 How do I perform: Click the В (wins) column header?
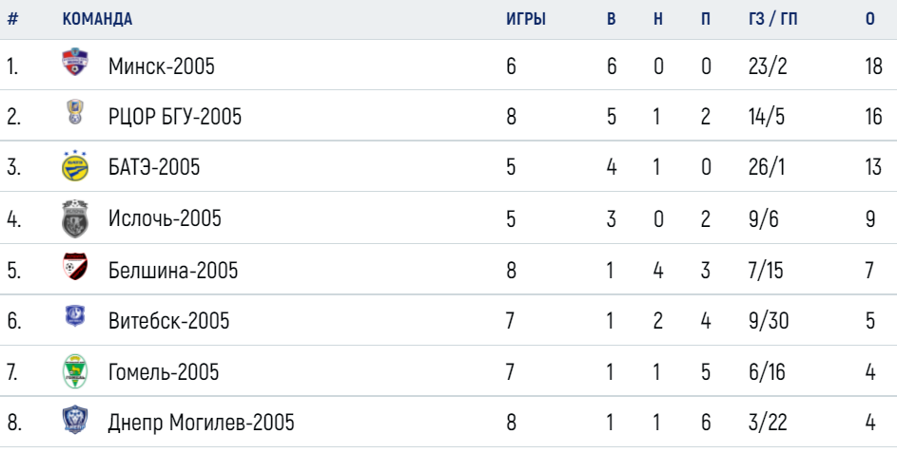611,19
